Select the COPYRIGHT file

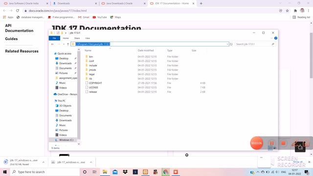95,83
